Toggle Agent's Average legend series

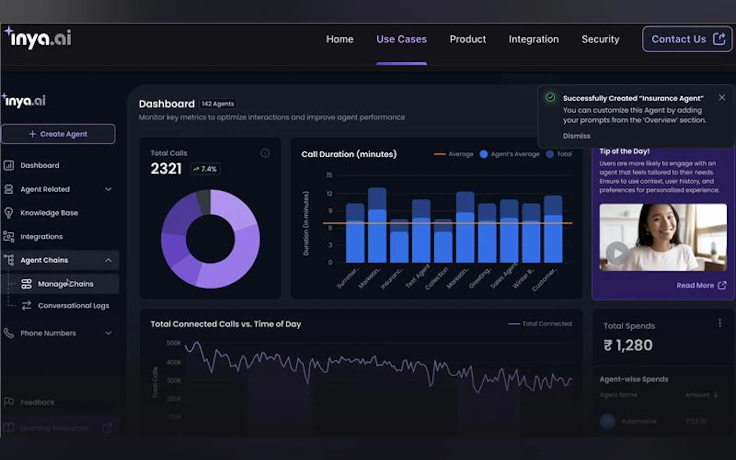coord(483,154)
